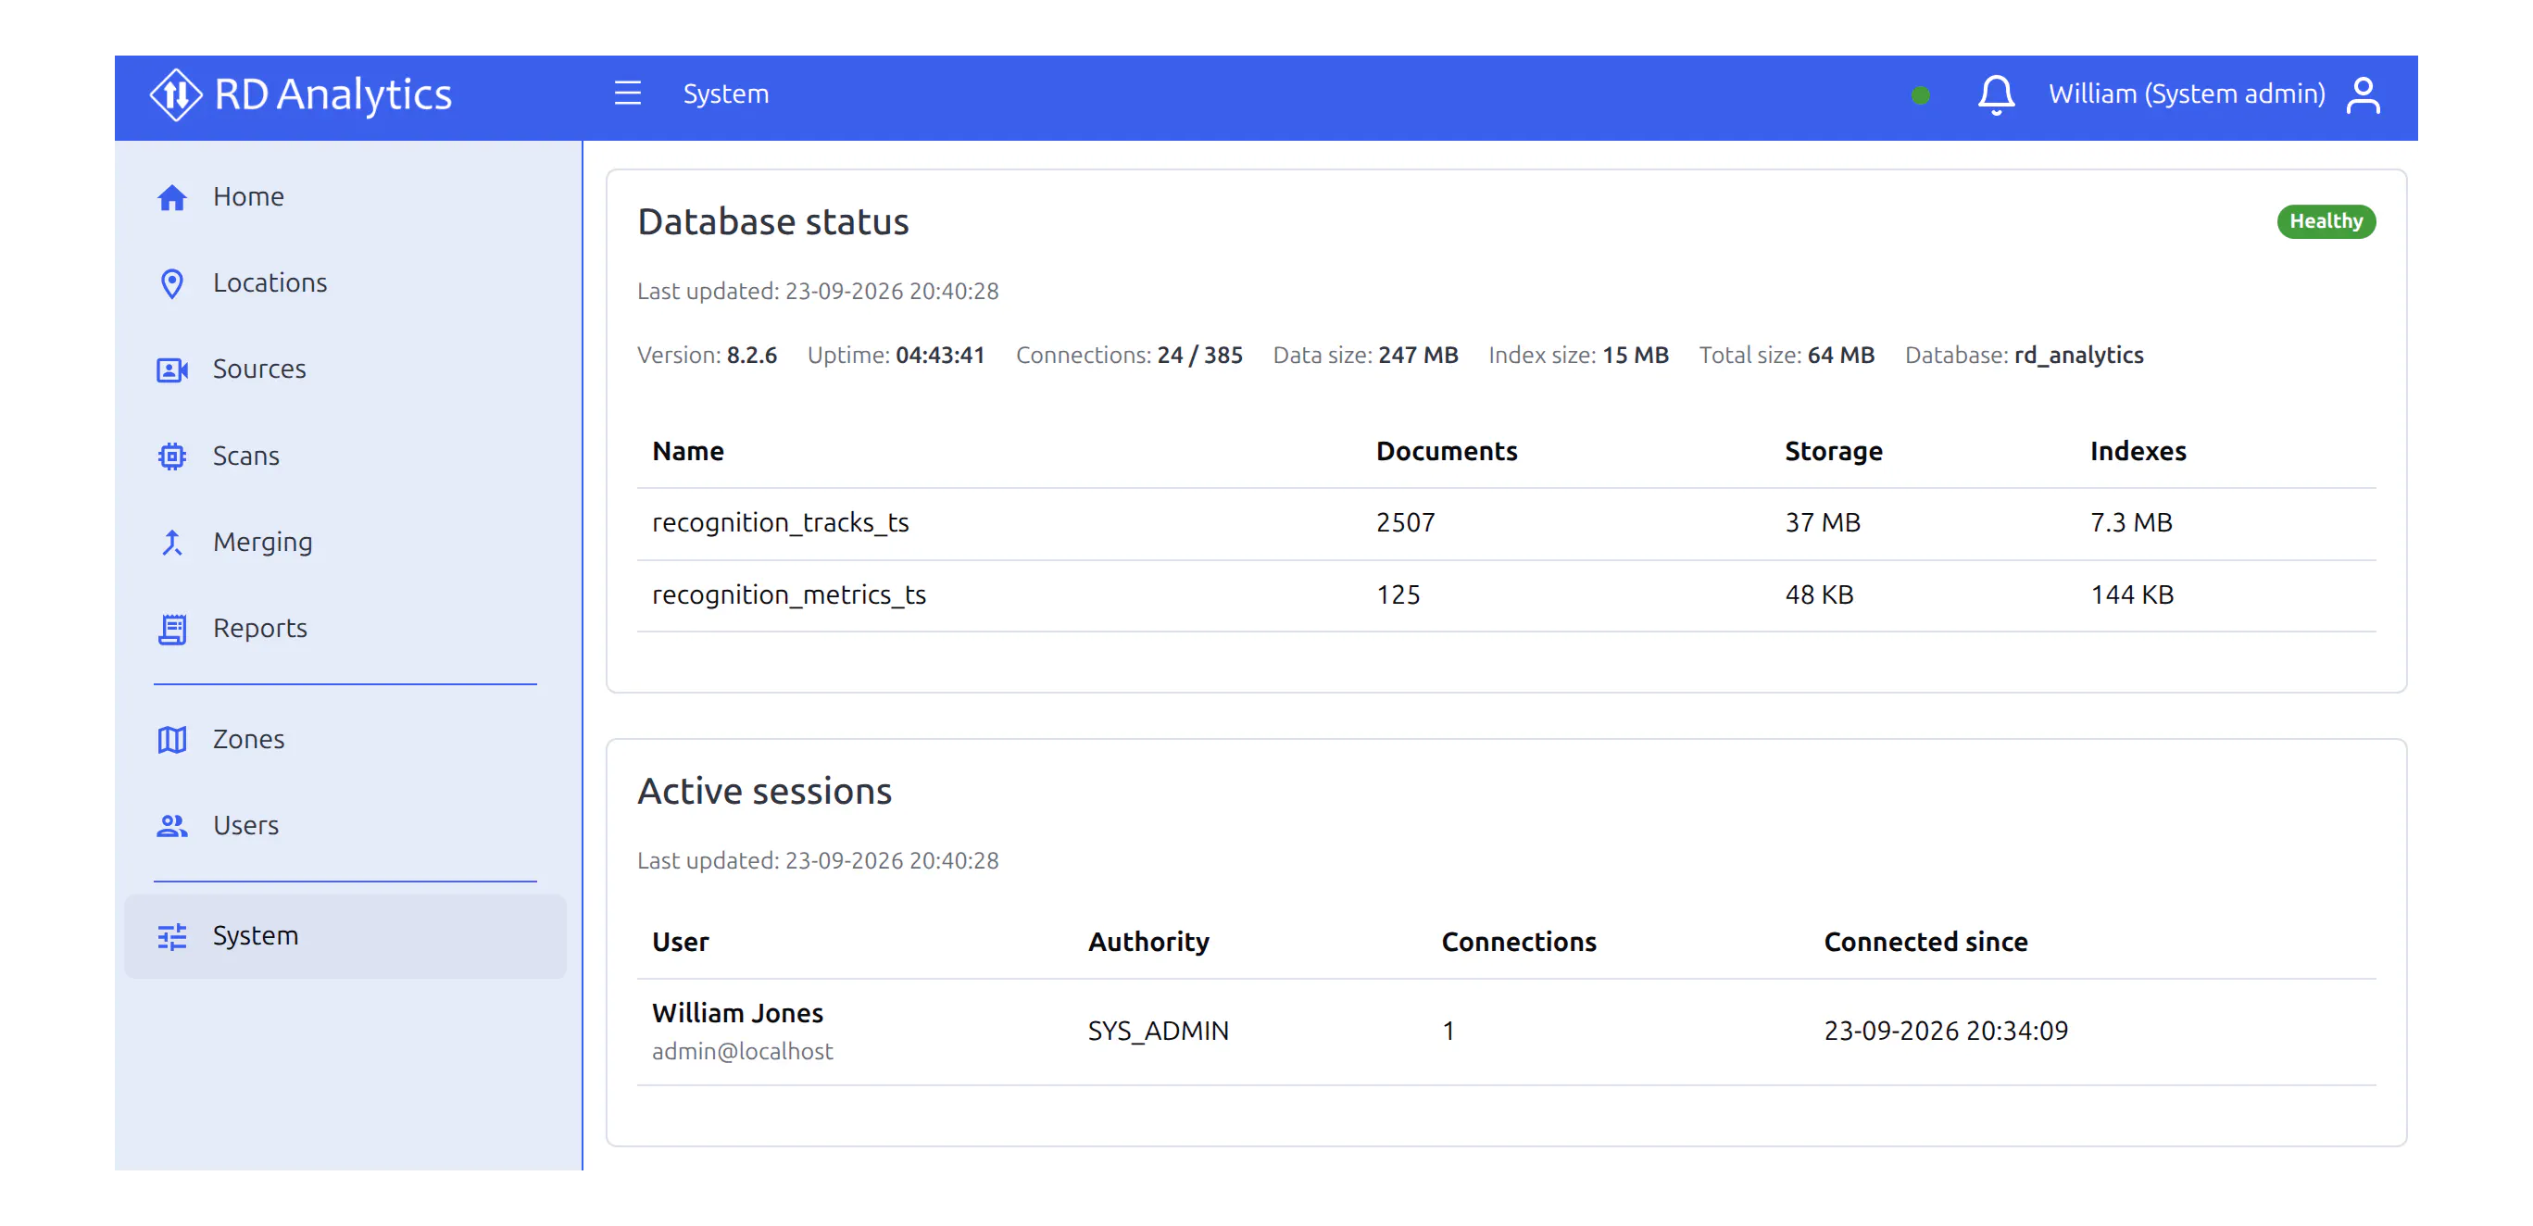Click the Scans chip icon
The image size is (2533, 1226).
point(172,457)
